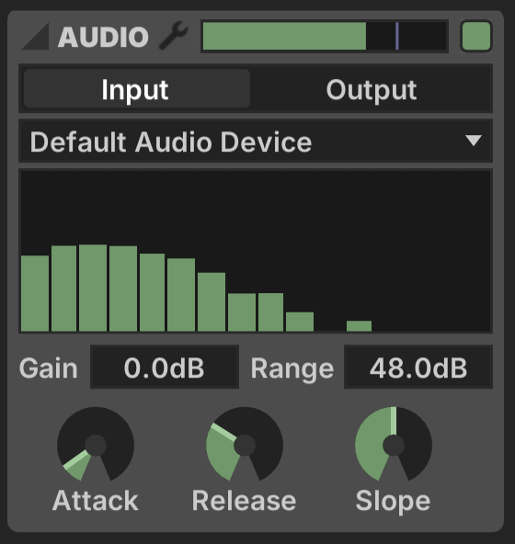Click the peak marker line in level meter

[x=397, y=36]
